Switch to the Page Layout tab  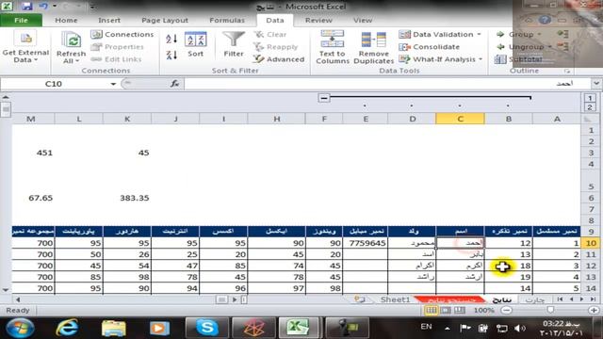[x=165, y=21]
